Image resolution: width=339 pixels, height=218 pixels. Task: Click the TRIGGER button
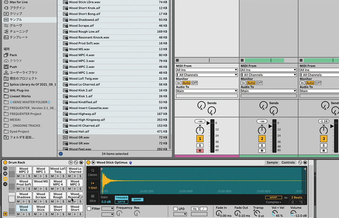click(121, 198)
